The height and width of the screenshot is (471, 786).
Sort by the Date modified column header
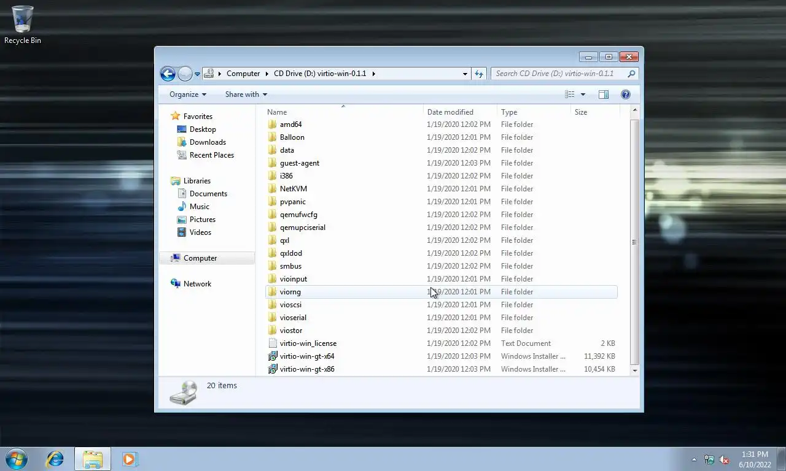461,112
